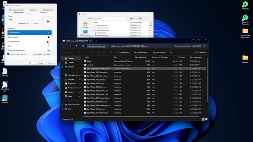The image size is (253, 142).
Task: Switch to large icons view in Explorer status bar
Action: [x=206, y=119]
